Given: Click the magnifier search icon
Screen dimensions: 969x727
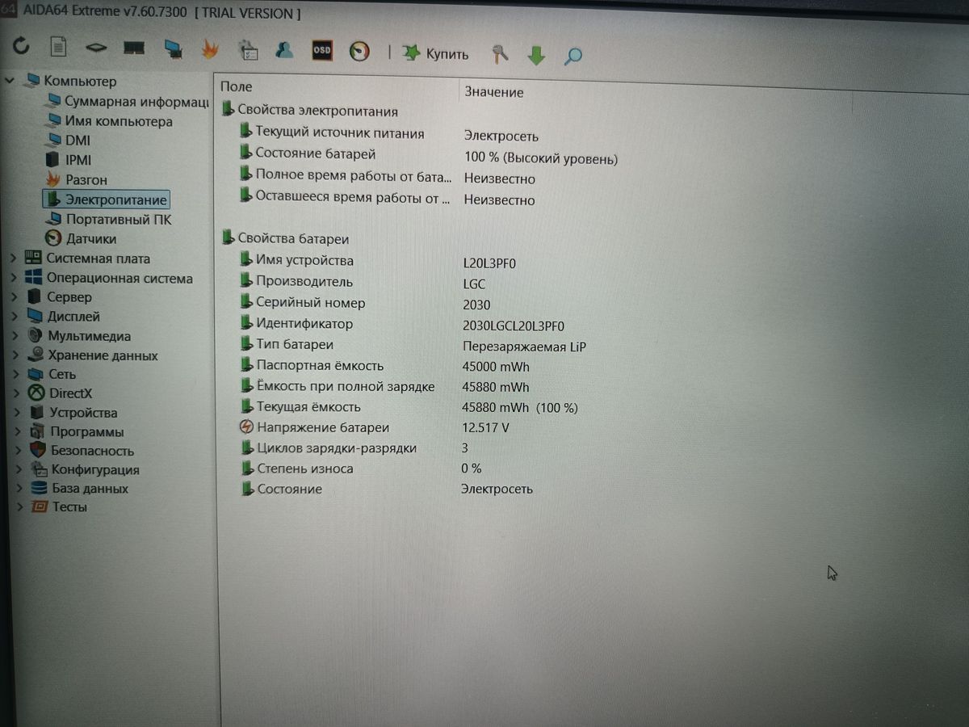Looking at the screenshot, I should [573, 56].
